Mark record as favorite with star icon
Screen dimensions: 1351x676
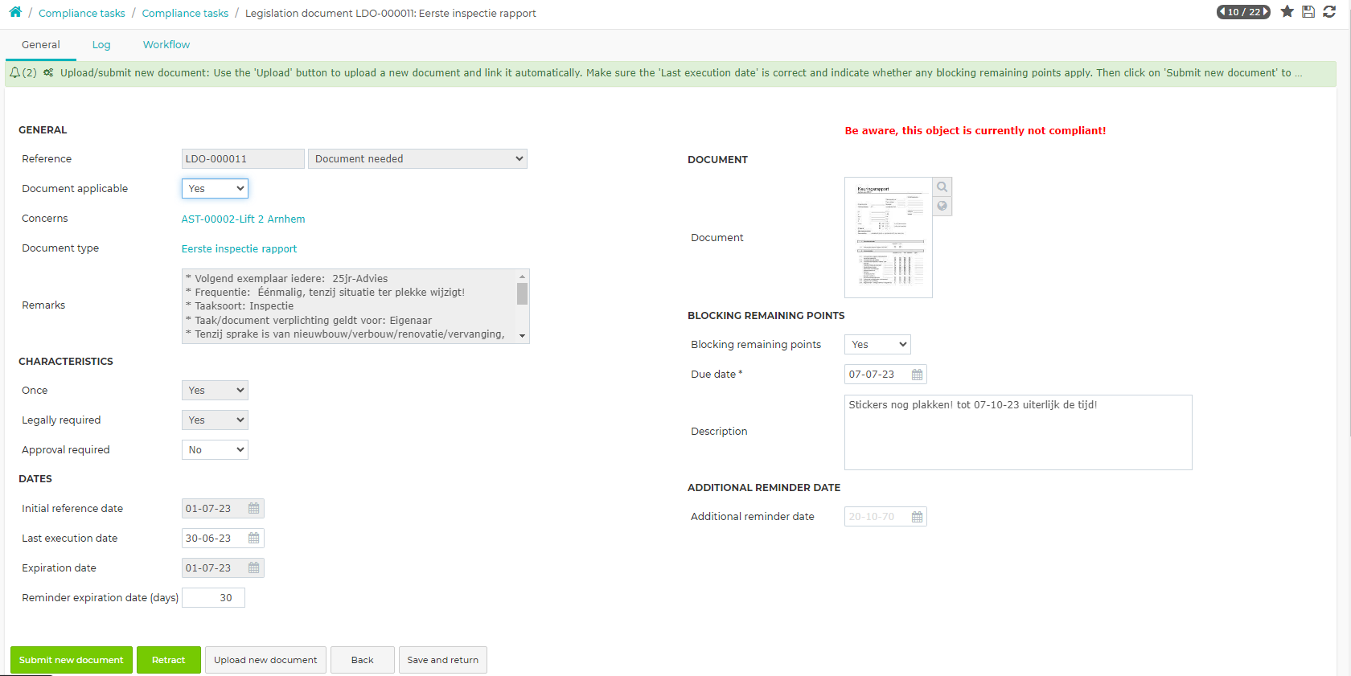point(1287,11)
